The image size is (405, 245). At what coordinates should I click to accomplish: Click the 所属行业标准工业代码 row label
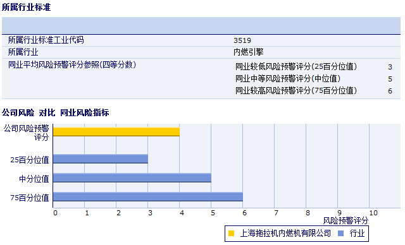coord(46,40)
